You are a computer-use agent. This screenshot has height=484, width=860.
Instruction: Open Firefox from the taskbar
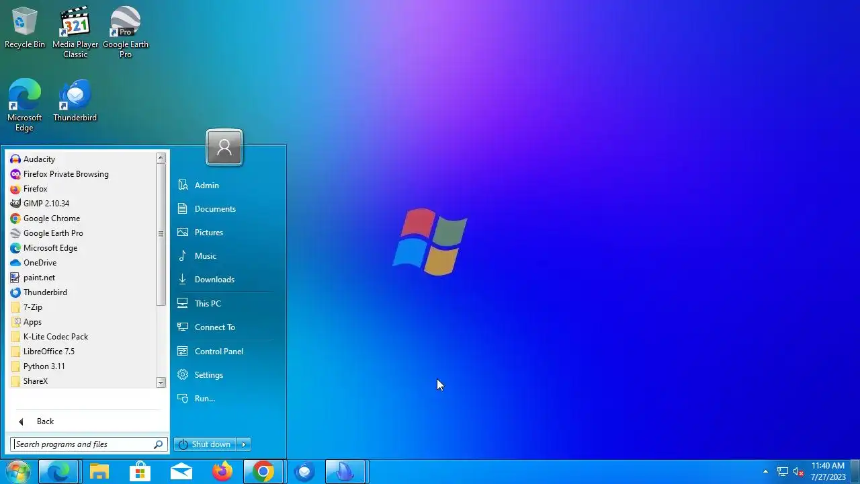pos(222,472)
